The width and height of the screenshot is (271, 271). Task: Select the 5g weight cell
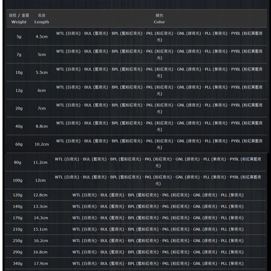click(x=19, y=37)
